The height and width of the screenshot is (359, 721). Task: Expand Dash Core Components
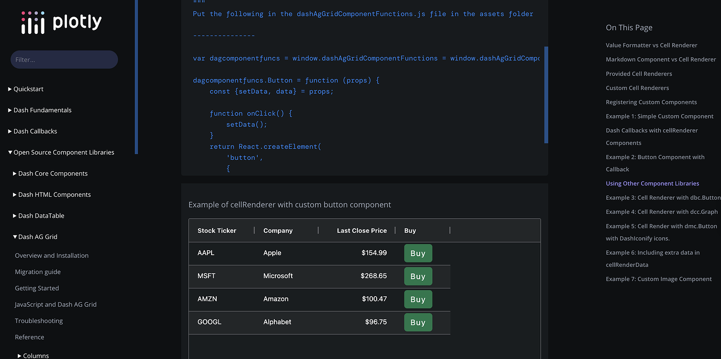[50, 173]
